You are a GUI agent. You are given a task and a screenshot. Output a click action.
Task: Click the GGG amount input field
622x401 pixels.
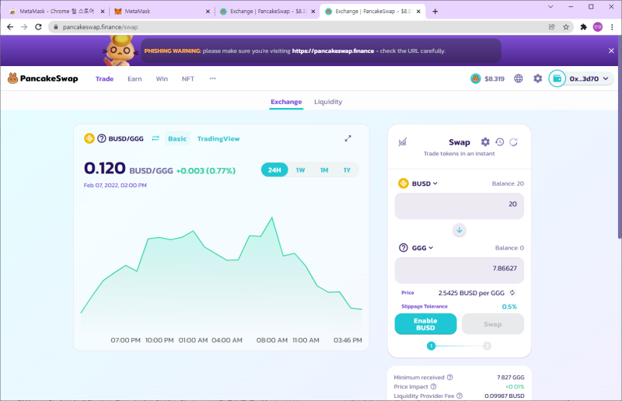click(x=460, y=270)
